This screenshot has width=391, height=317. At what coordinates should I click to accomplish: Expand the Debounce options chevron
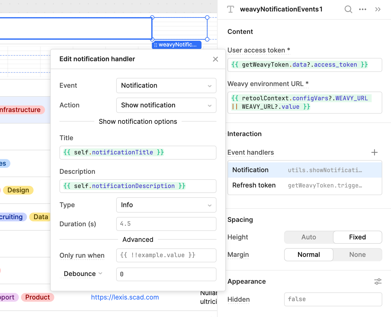click(100, 274)
